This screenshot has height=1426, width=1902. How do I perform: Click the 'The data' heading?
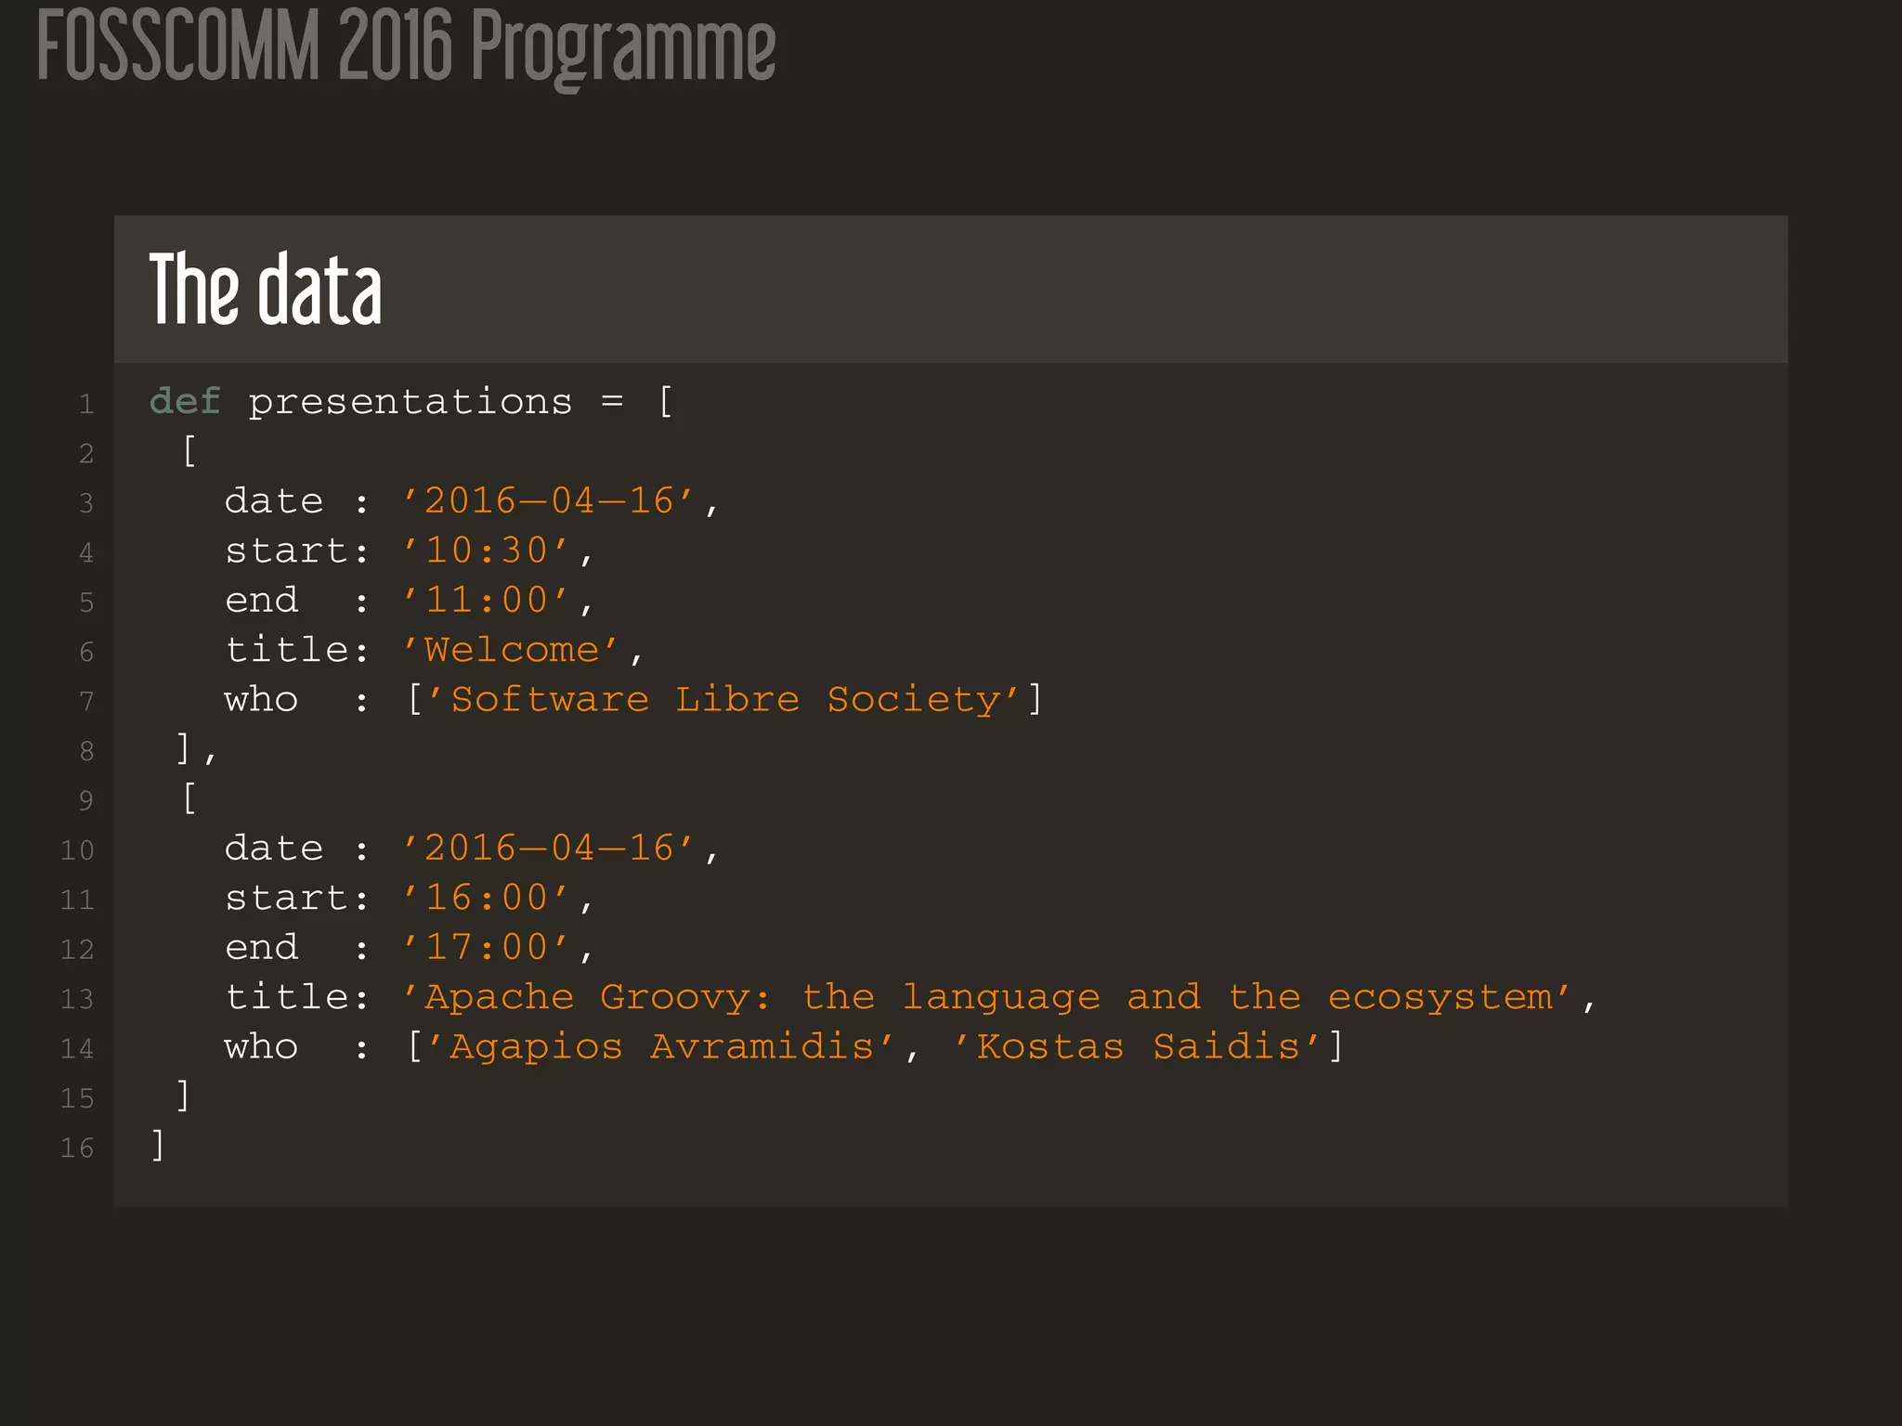click(x=266, y=290)
